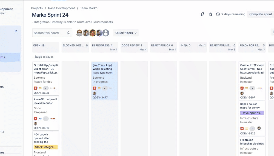Image resolution: width=274 pixels, height=156 pixels.
Task: Click the lightning bolt automation icon
Action: (202, 14)
